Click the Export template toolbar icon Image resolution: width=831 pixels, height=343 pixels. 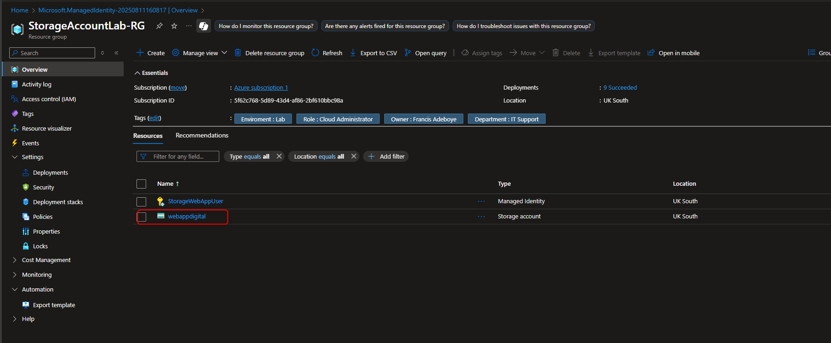coord(591,53)
